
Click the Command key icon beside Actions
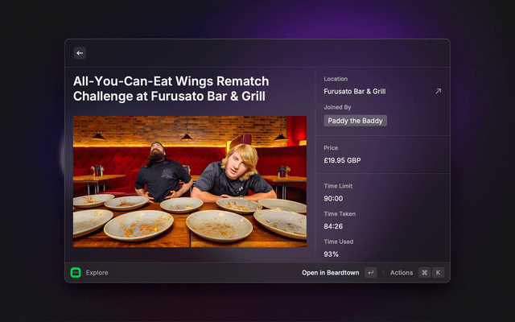(x=424, y=272)
